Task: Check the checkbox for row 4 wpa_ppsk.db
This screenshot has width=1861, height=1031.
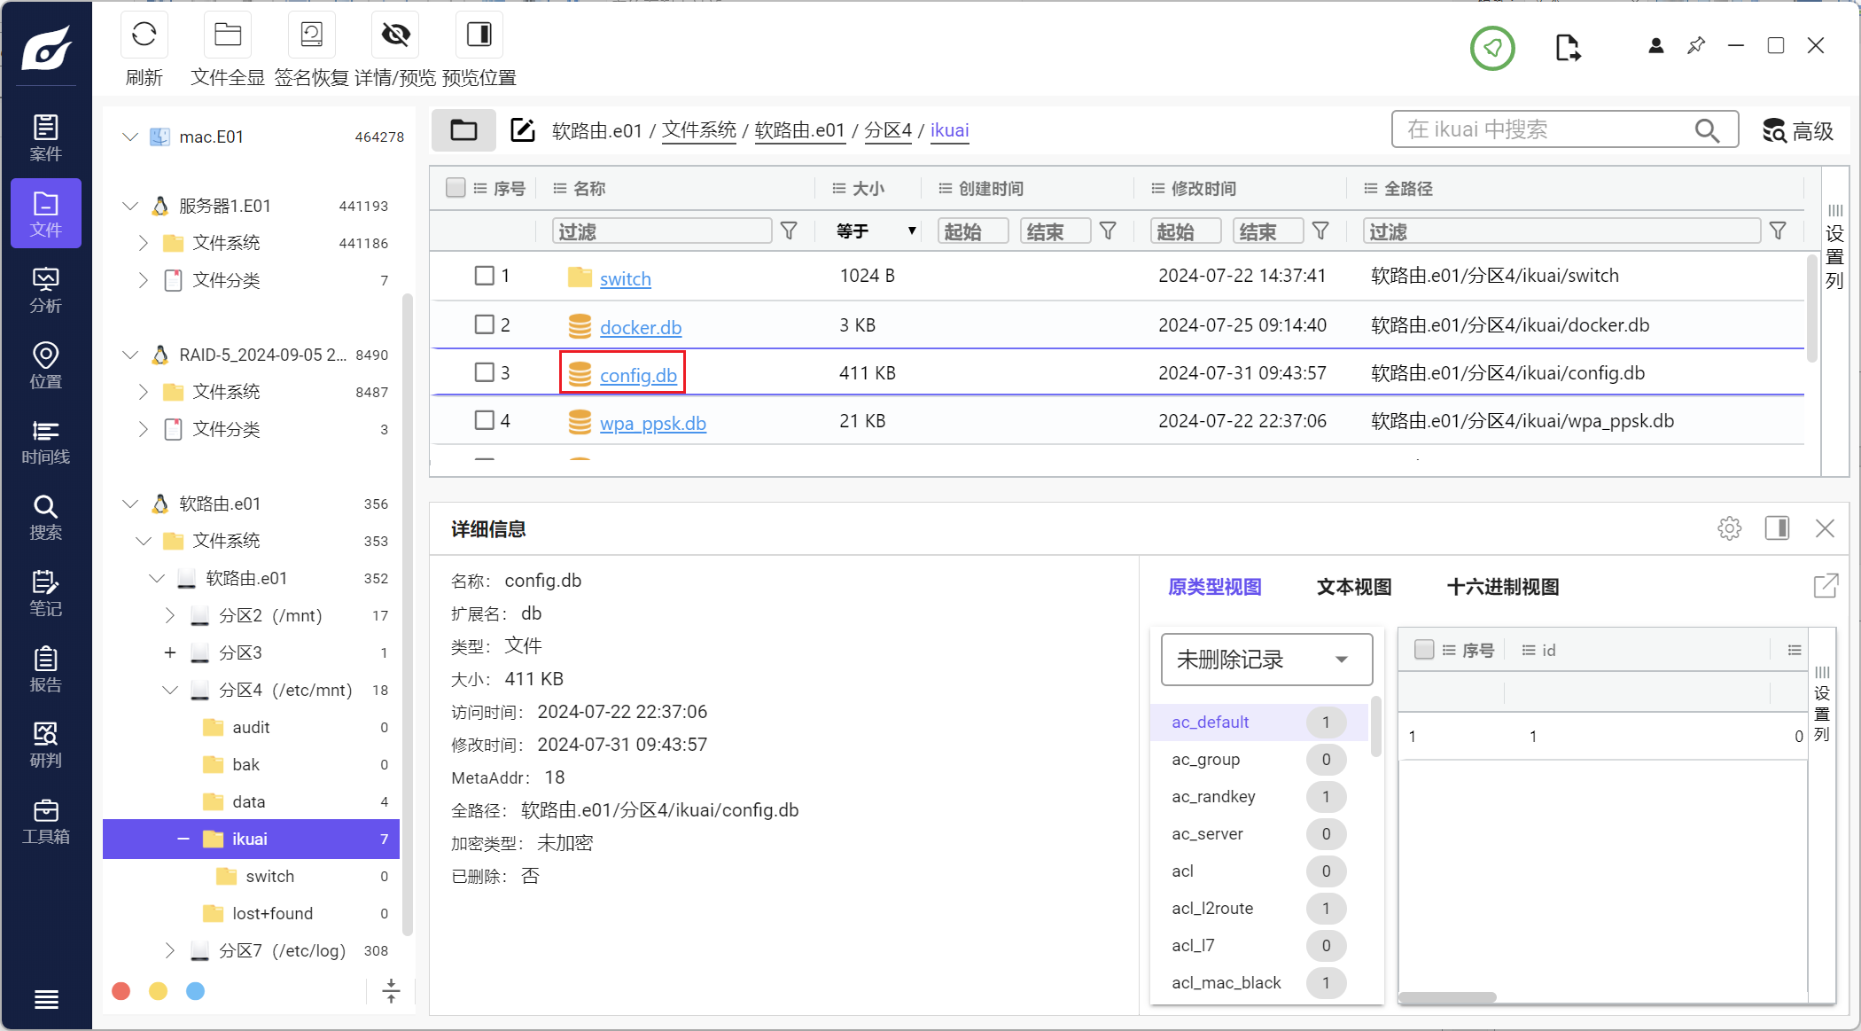Action: (x=484, y=420)
